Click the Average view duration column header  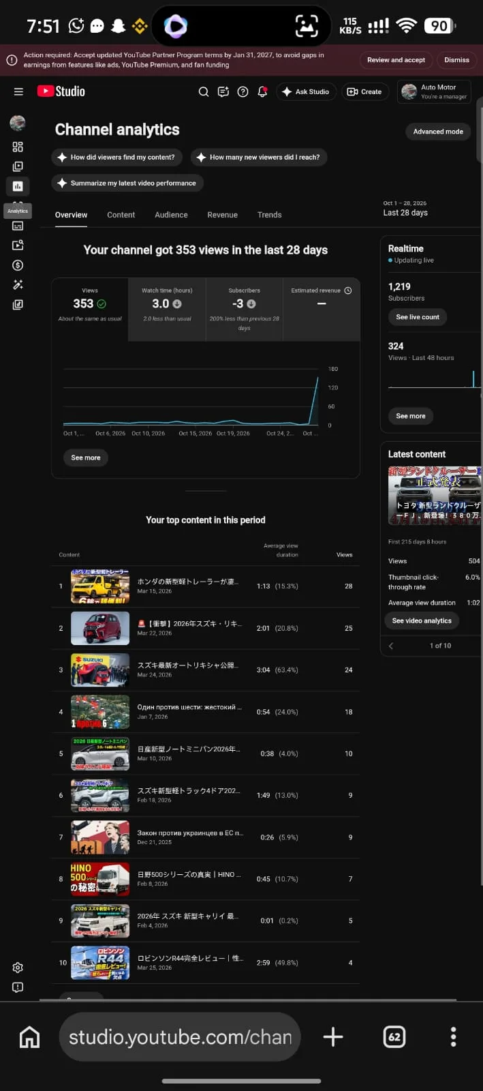281,550
